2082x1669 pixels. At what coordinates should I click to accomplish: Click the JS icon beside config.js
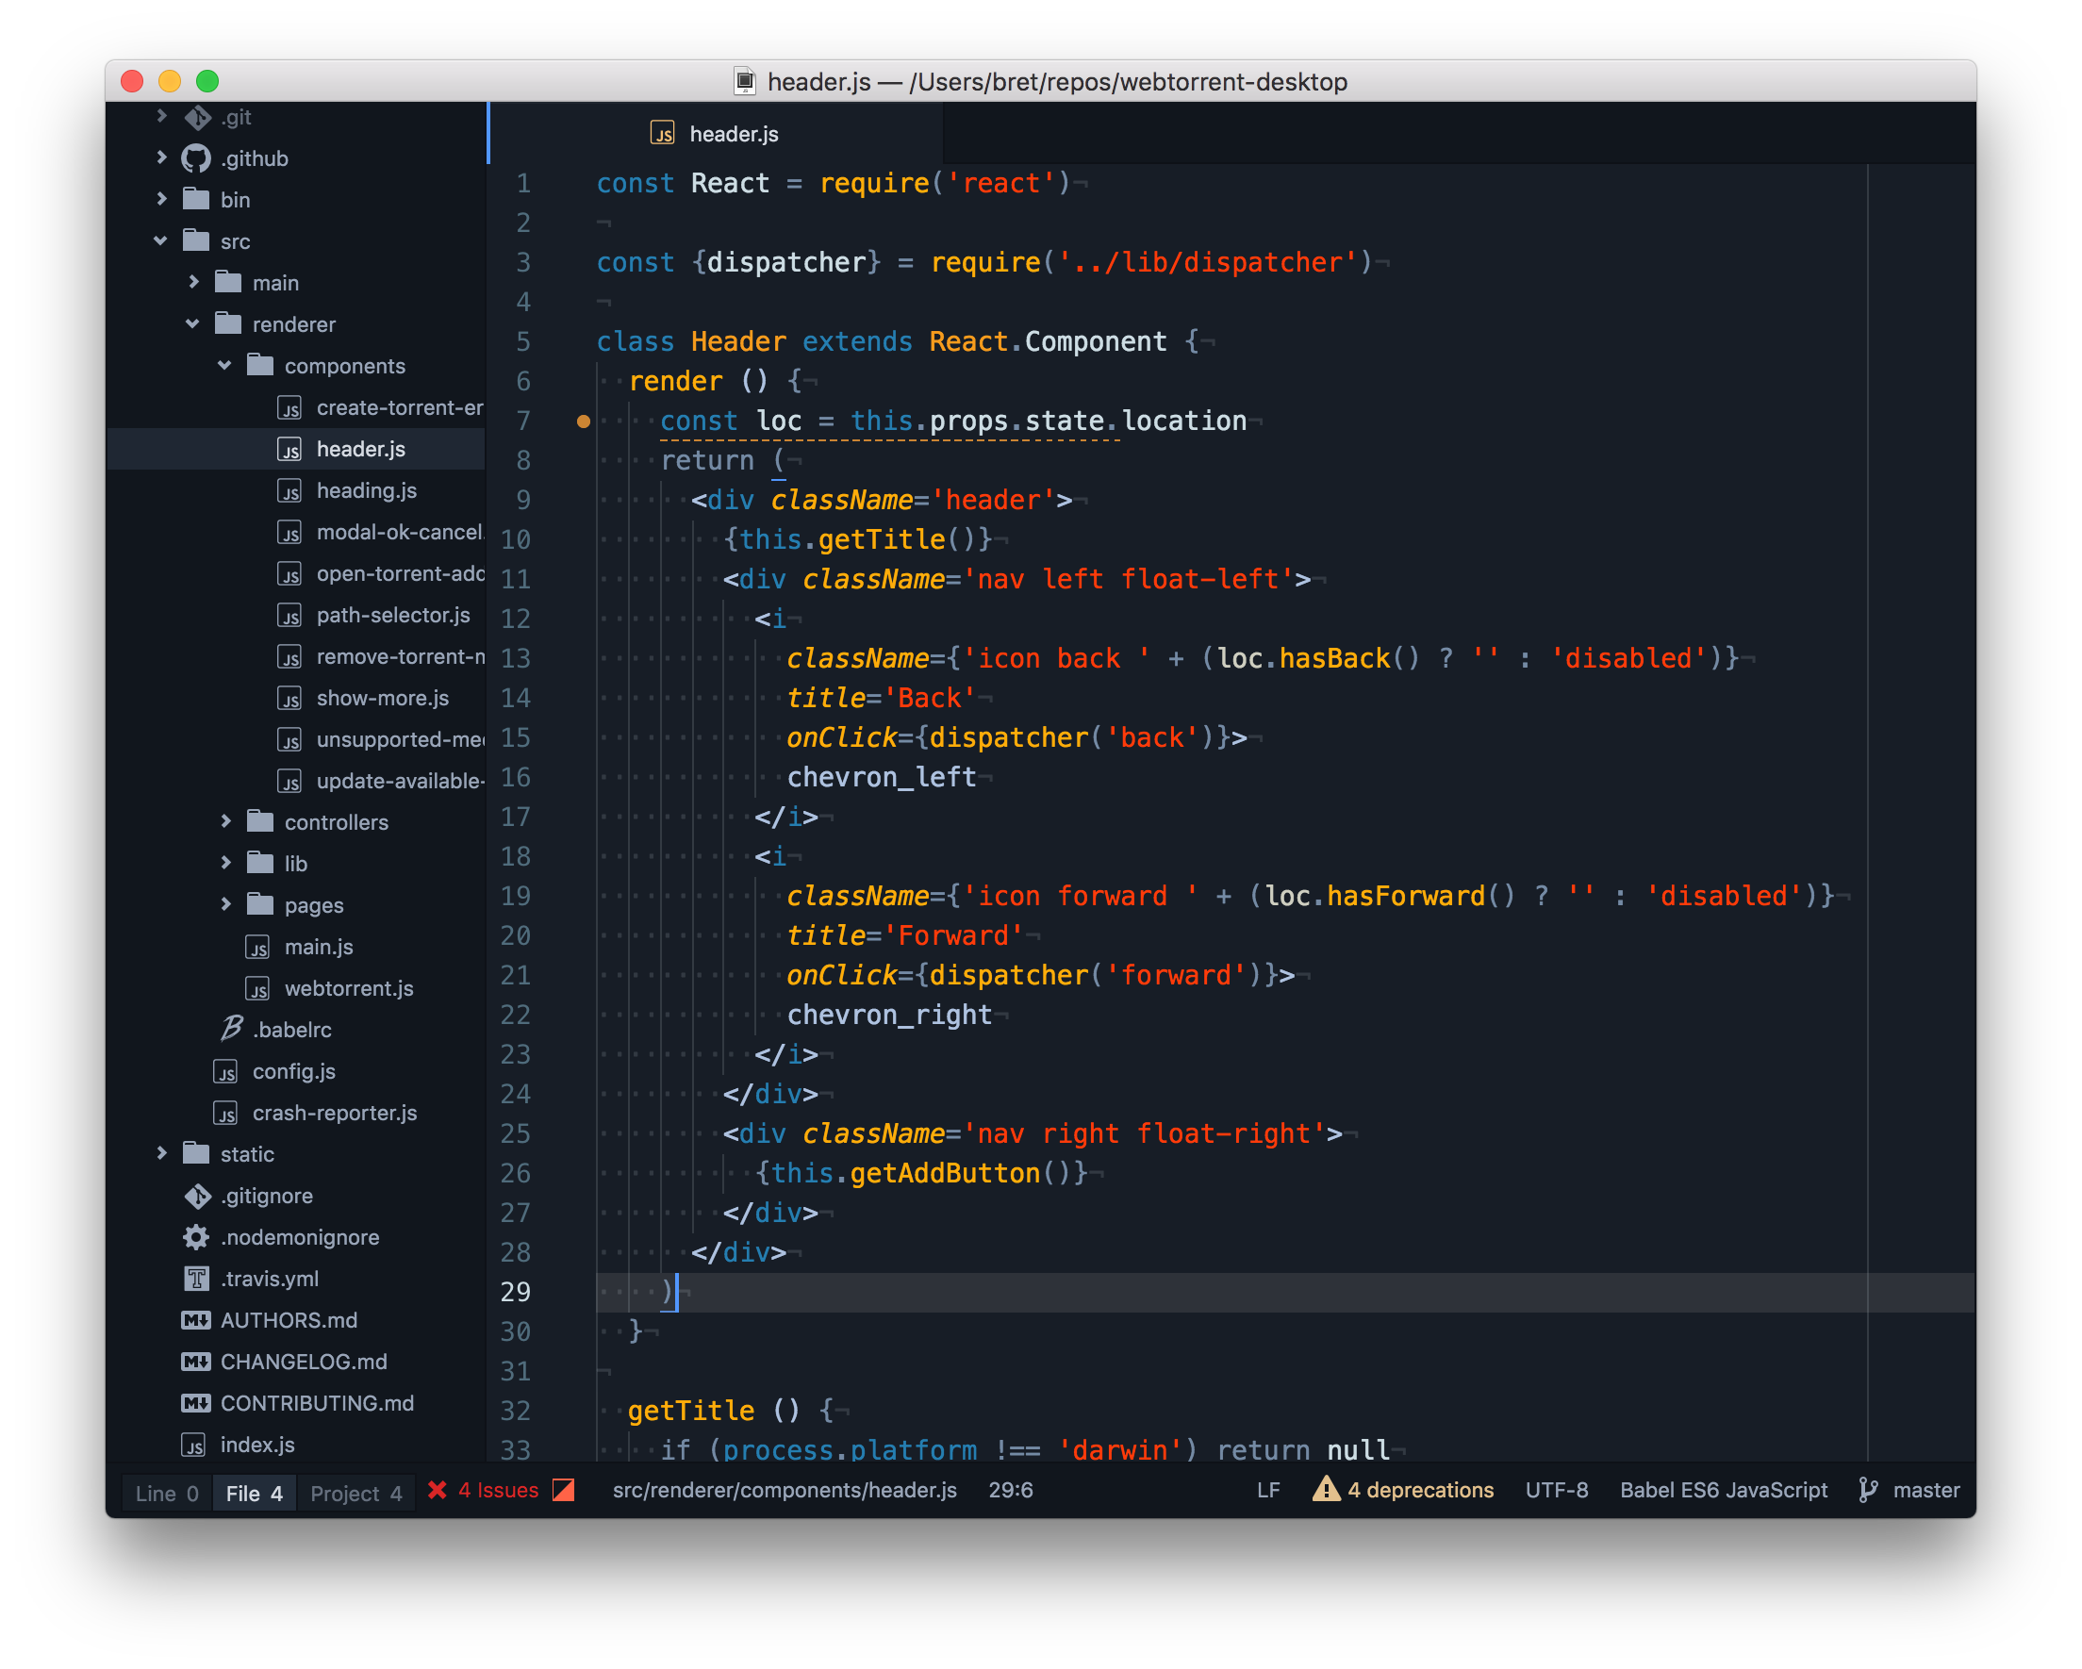click(x=226, y=1073)
